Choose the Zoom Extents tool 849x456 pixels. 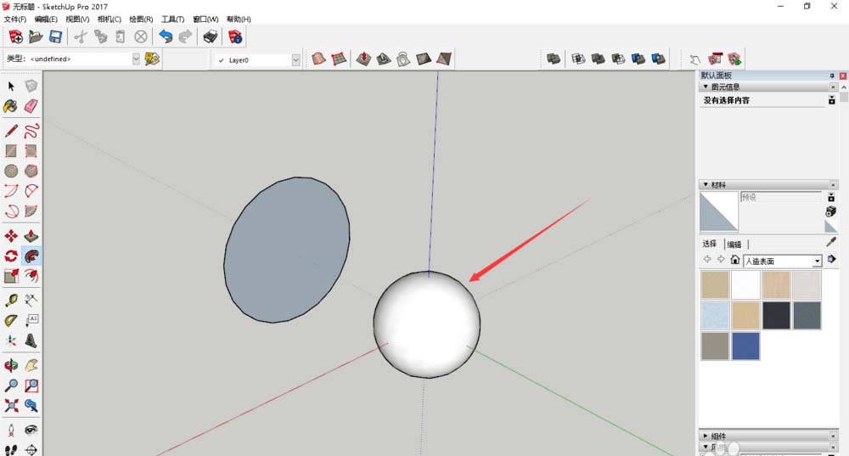point(11,406)
